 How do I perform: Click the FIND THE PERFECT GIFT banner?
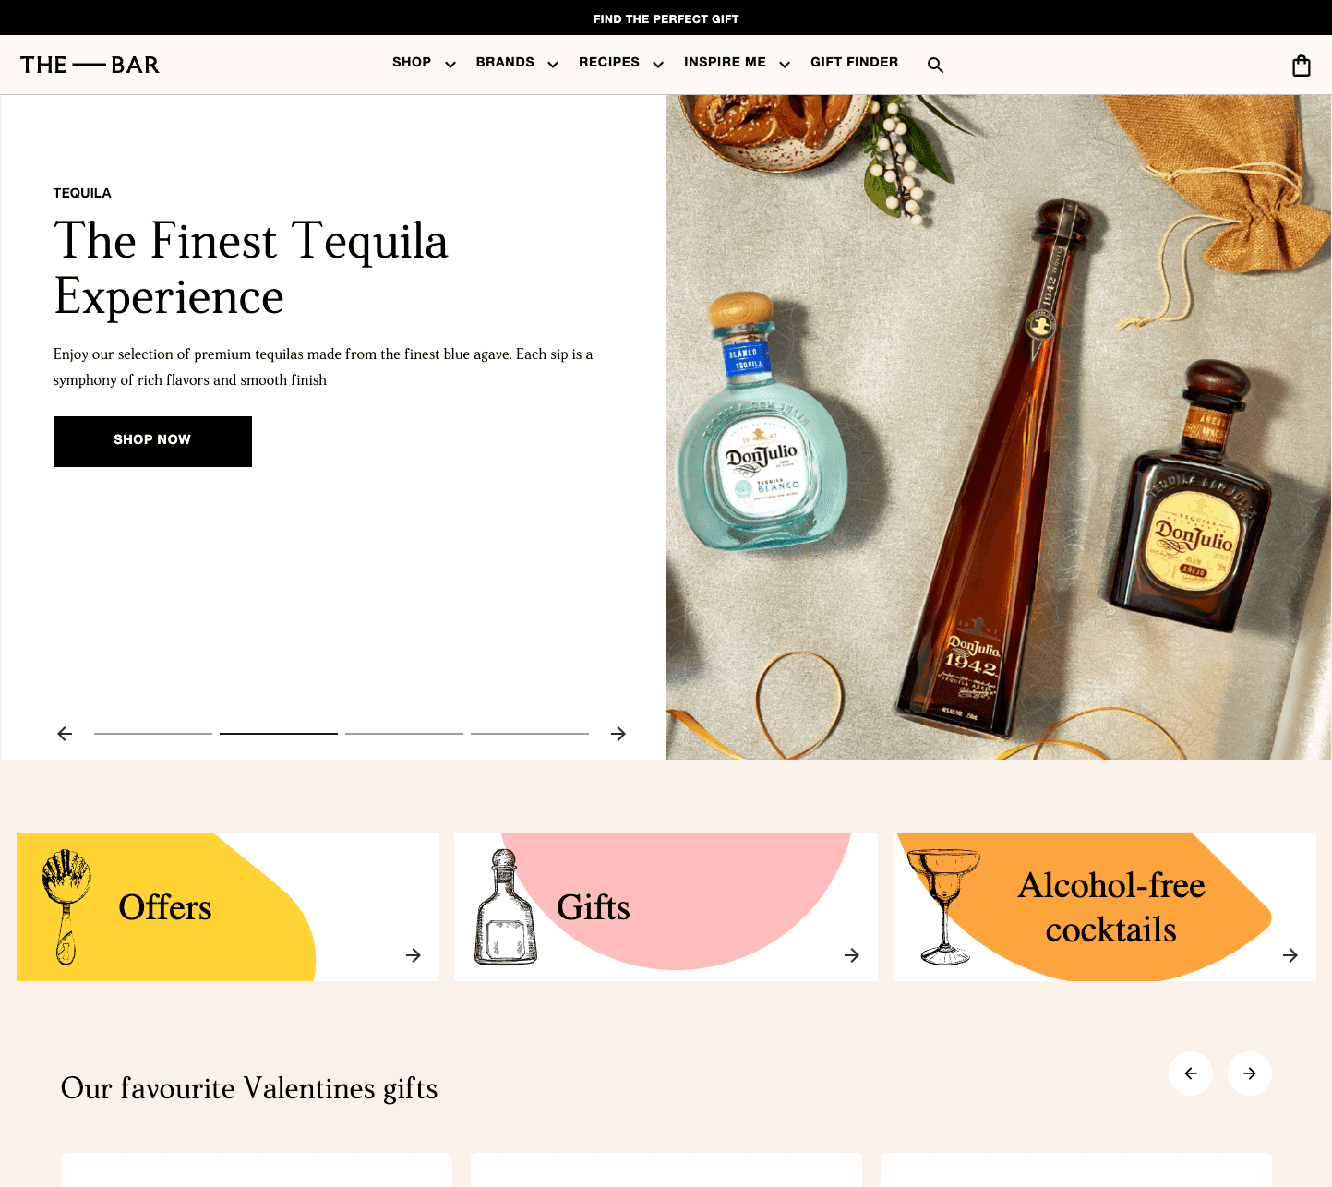(x=666, y=18)
